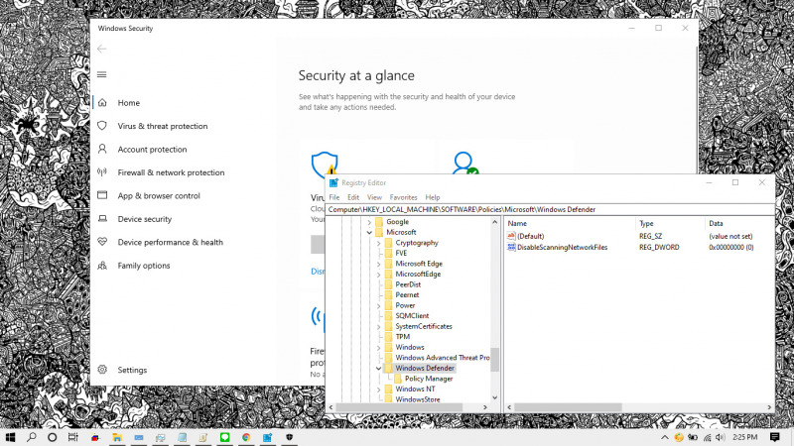Click DisableScanningNetworkFiles value name

(x=562, y=247)
